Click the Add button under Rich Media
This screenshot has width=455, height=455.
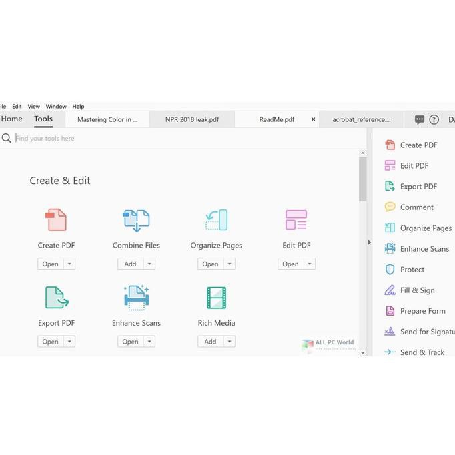pyautogui.click(x=211, y=342)
